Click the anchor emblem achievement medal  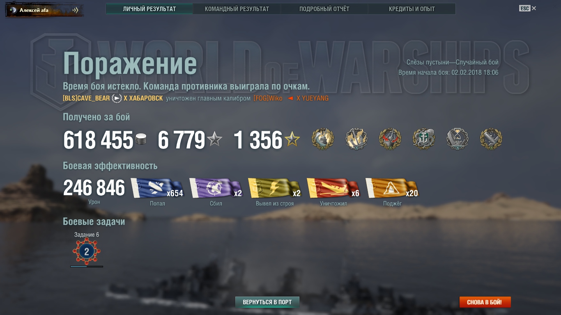click(x=424, y=139)
